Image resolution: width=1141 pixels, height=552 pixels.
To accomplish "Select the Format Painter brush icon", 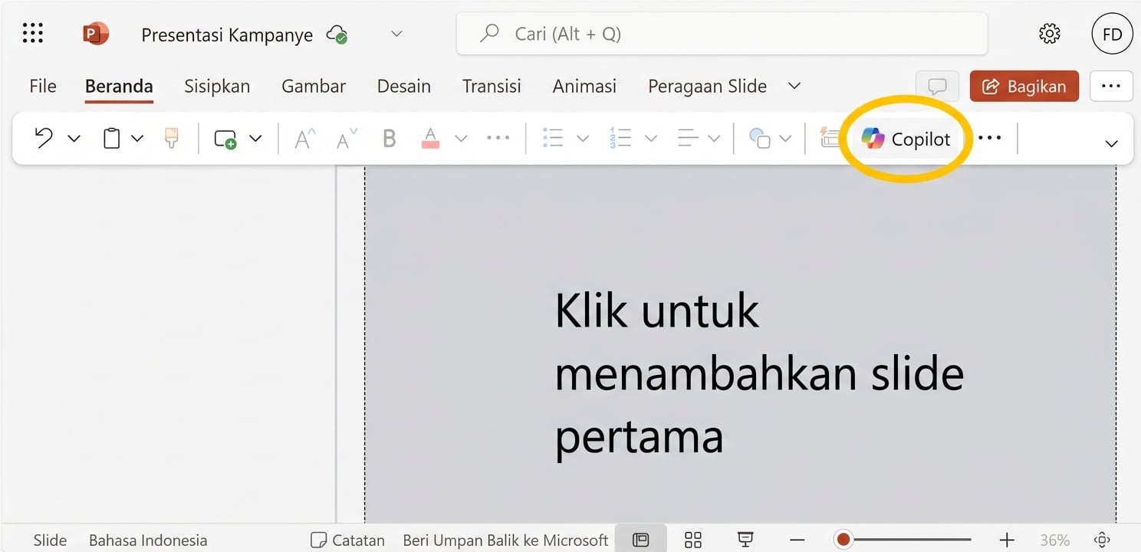I will pyautogui.click(x=170, y=138).
